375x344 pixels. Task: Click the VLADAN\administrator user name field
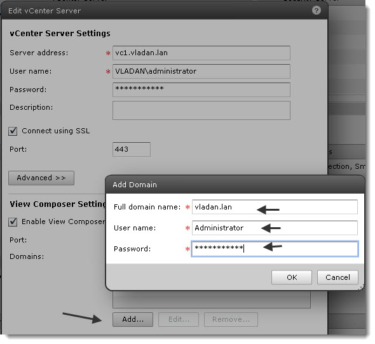[x=201, y=71]
